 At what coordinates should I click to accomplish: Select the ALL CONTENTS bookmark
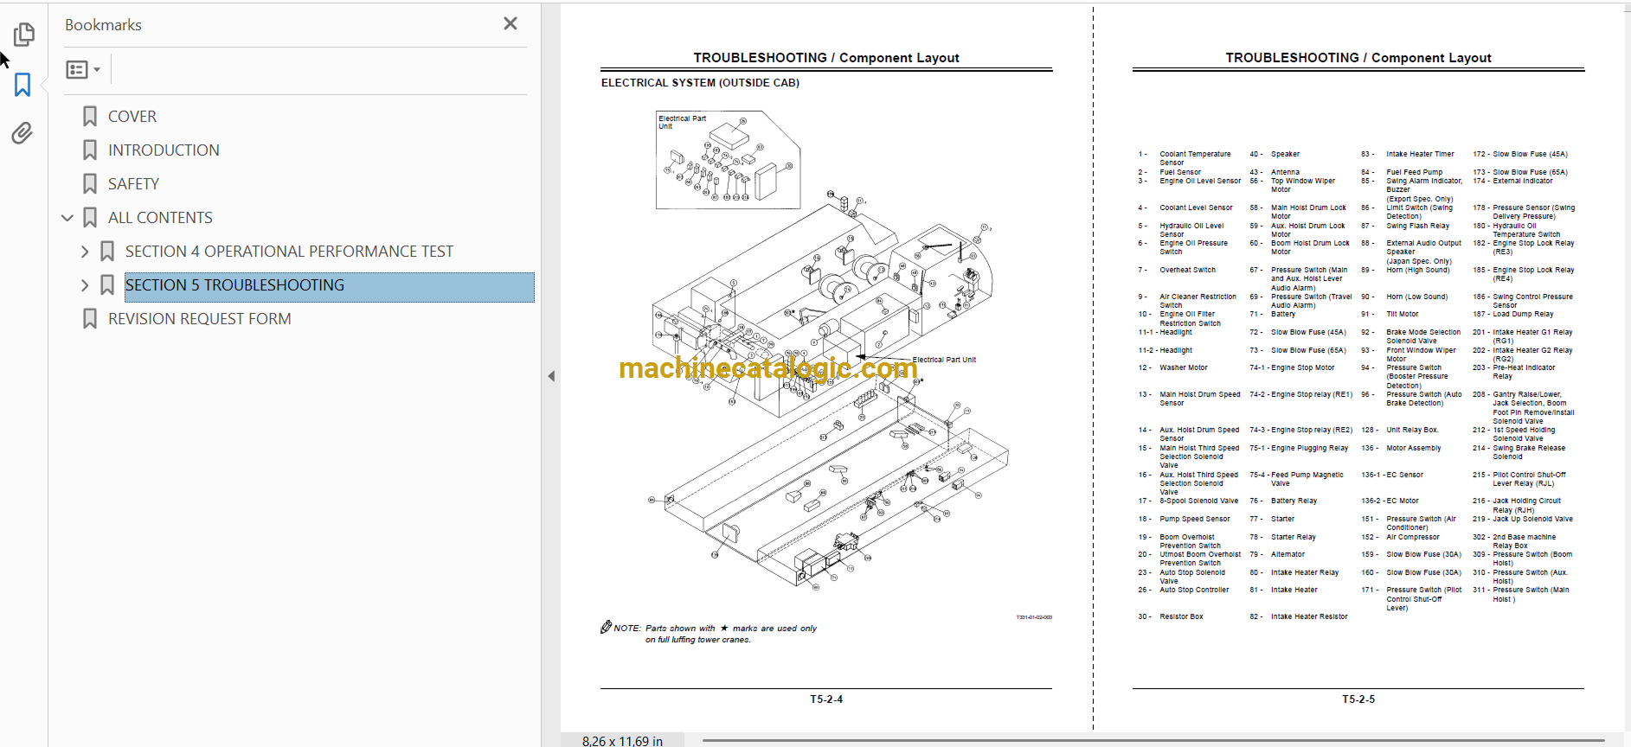pyautogui.click(x=160, y=218)
